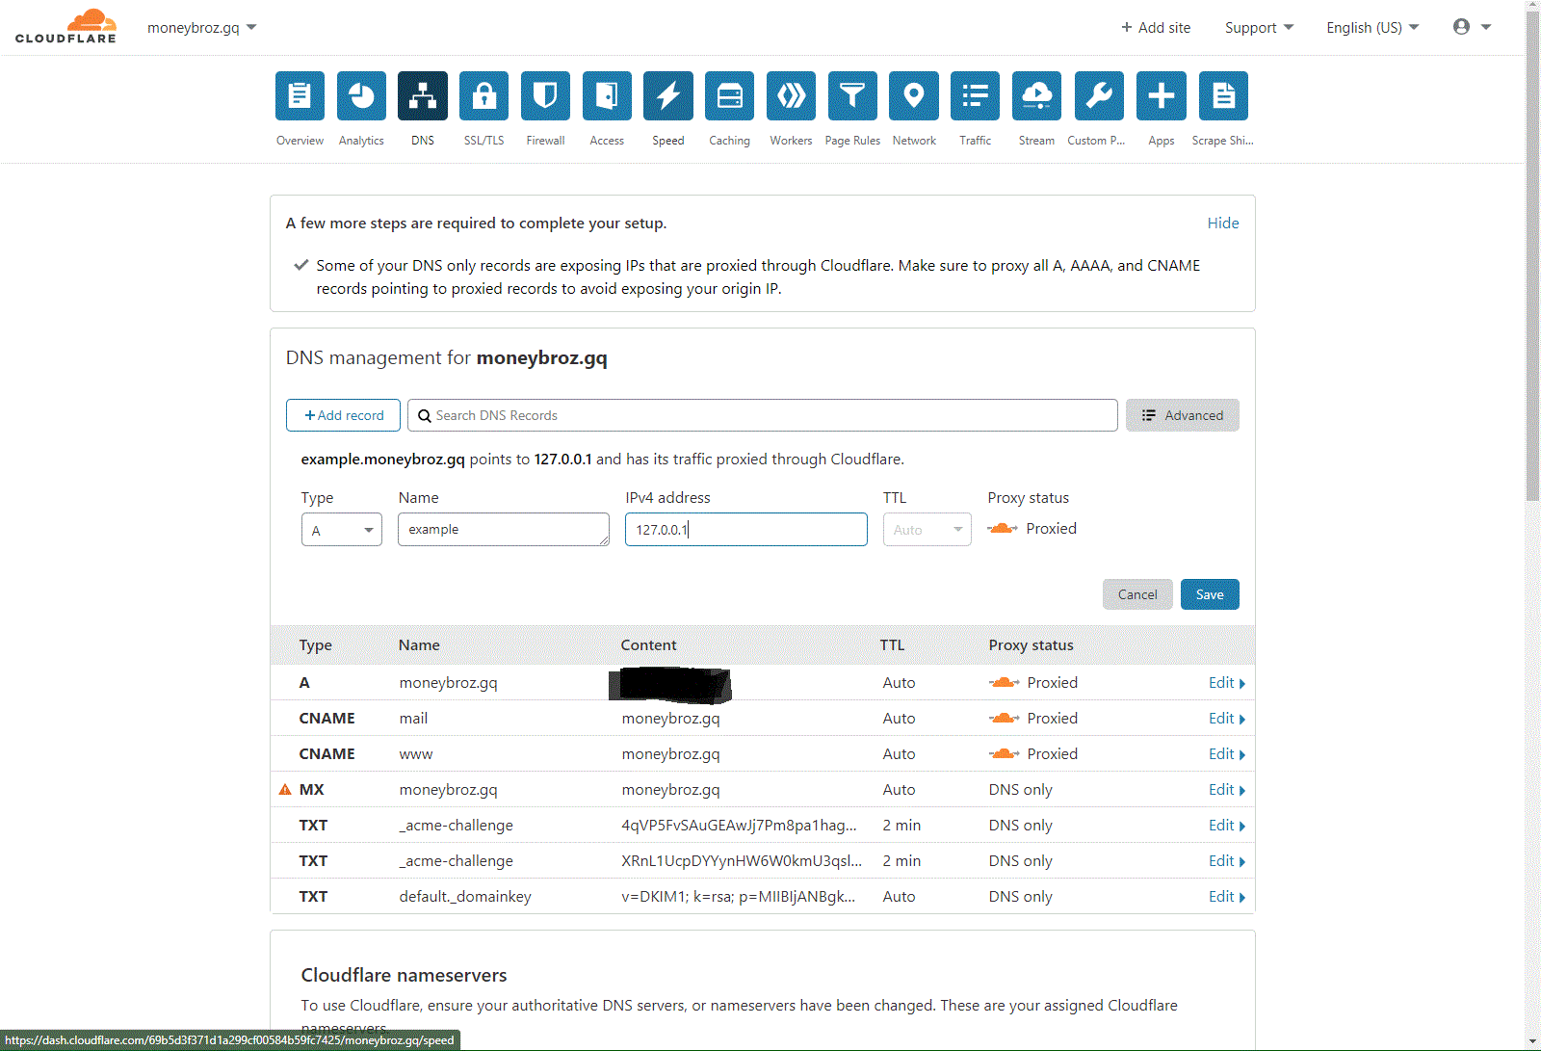Open the Caching drive icon
The image size is (1541, 1051).
pyautogui.click(x=730, y=95)
